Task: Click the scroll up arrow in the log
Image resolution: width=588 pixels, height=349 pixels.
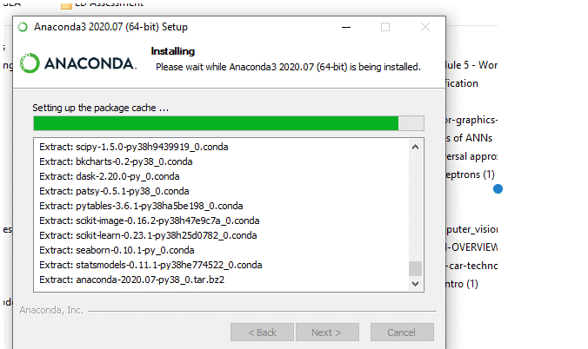Action: (x=415, y=148)
